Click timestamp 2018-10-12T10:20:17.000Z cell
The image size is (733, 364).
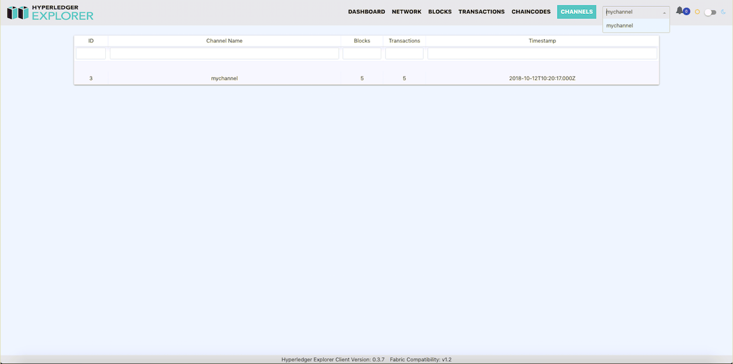tap(542, 78)
